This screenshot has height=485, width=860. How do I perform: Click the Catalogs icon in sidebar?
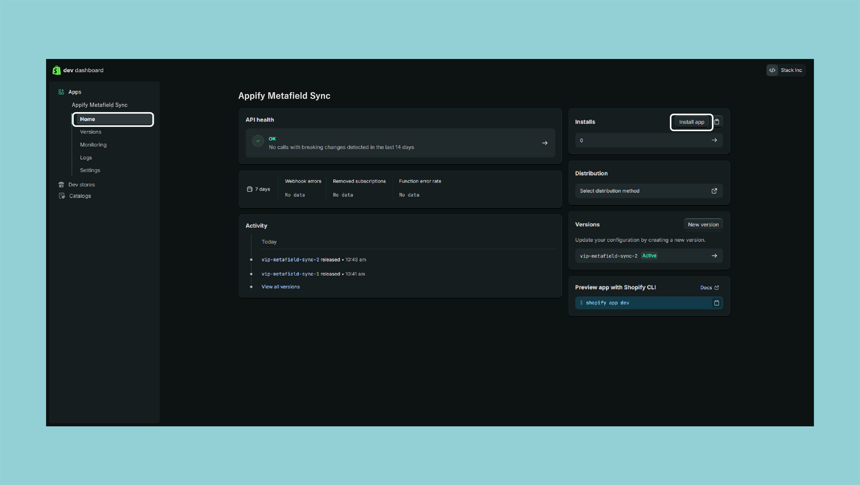click(62, 196)
